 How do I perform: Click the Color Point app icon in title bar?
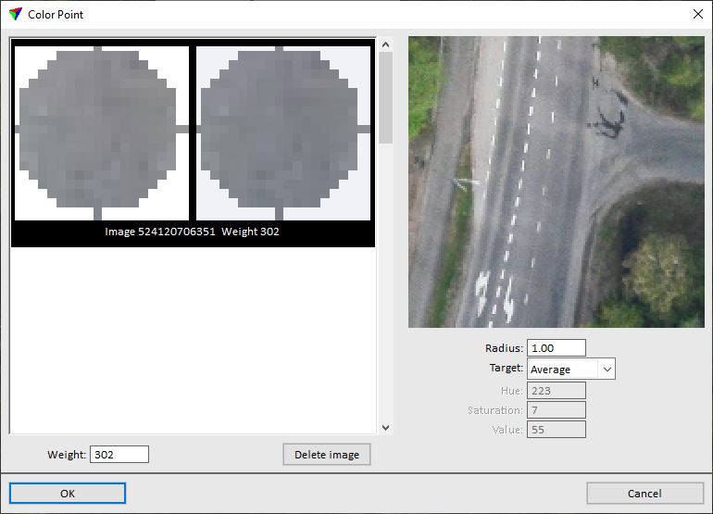(15, 15)
